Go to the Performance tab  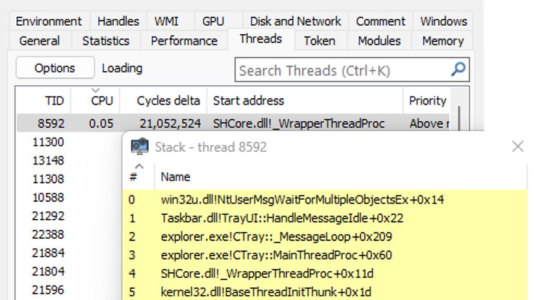coord(184,41)
